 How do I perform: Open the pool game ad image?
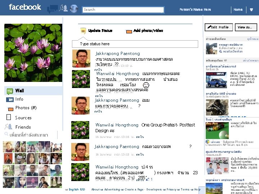(x=217, y=131)
